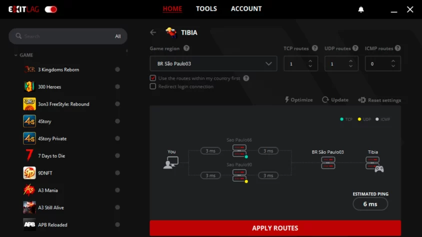Click the You computer node icon
The height and width of the screenshot is (237, 422).
[171, 163]
